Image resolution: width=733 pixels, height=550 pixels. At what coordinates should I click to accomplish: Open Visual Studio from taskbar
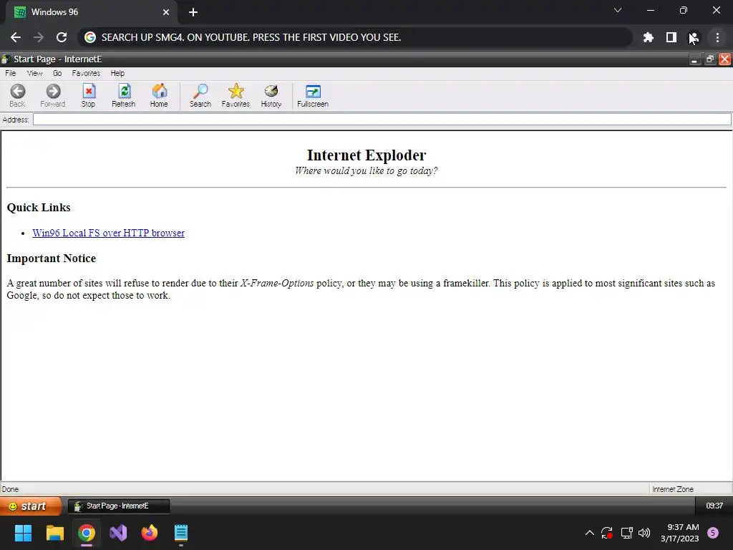point(118,533)
